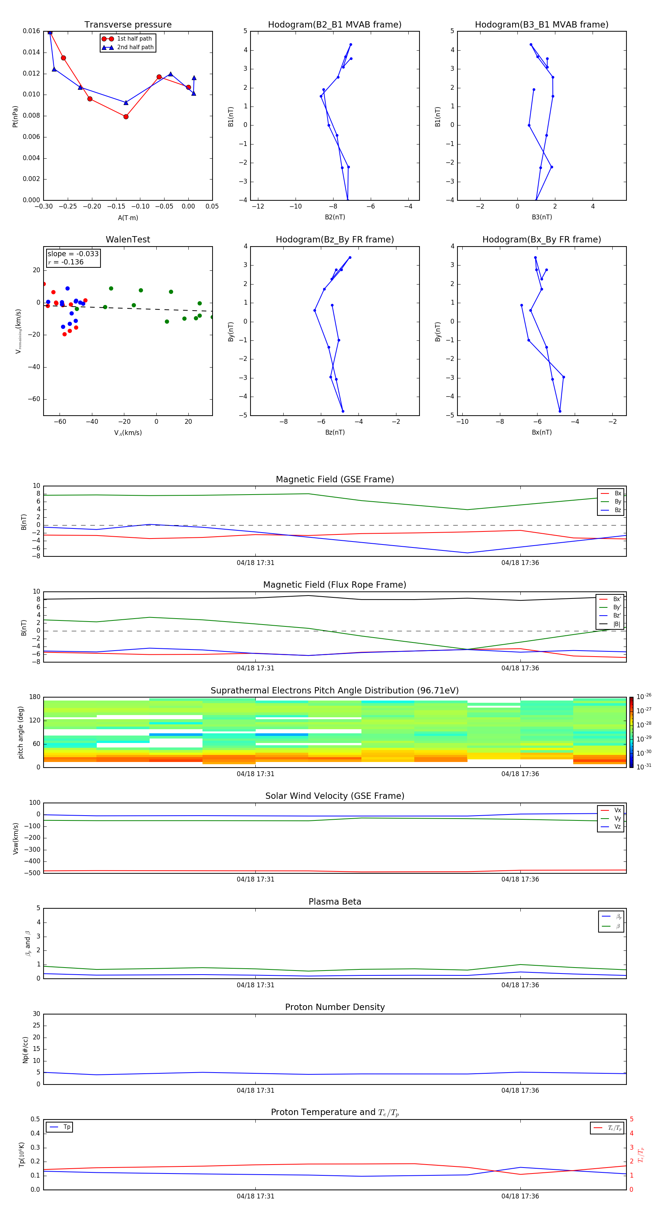Select the β entry in Plasma Beta legend

(611, 926)
